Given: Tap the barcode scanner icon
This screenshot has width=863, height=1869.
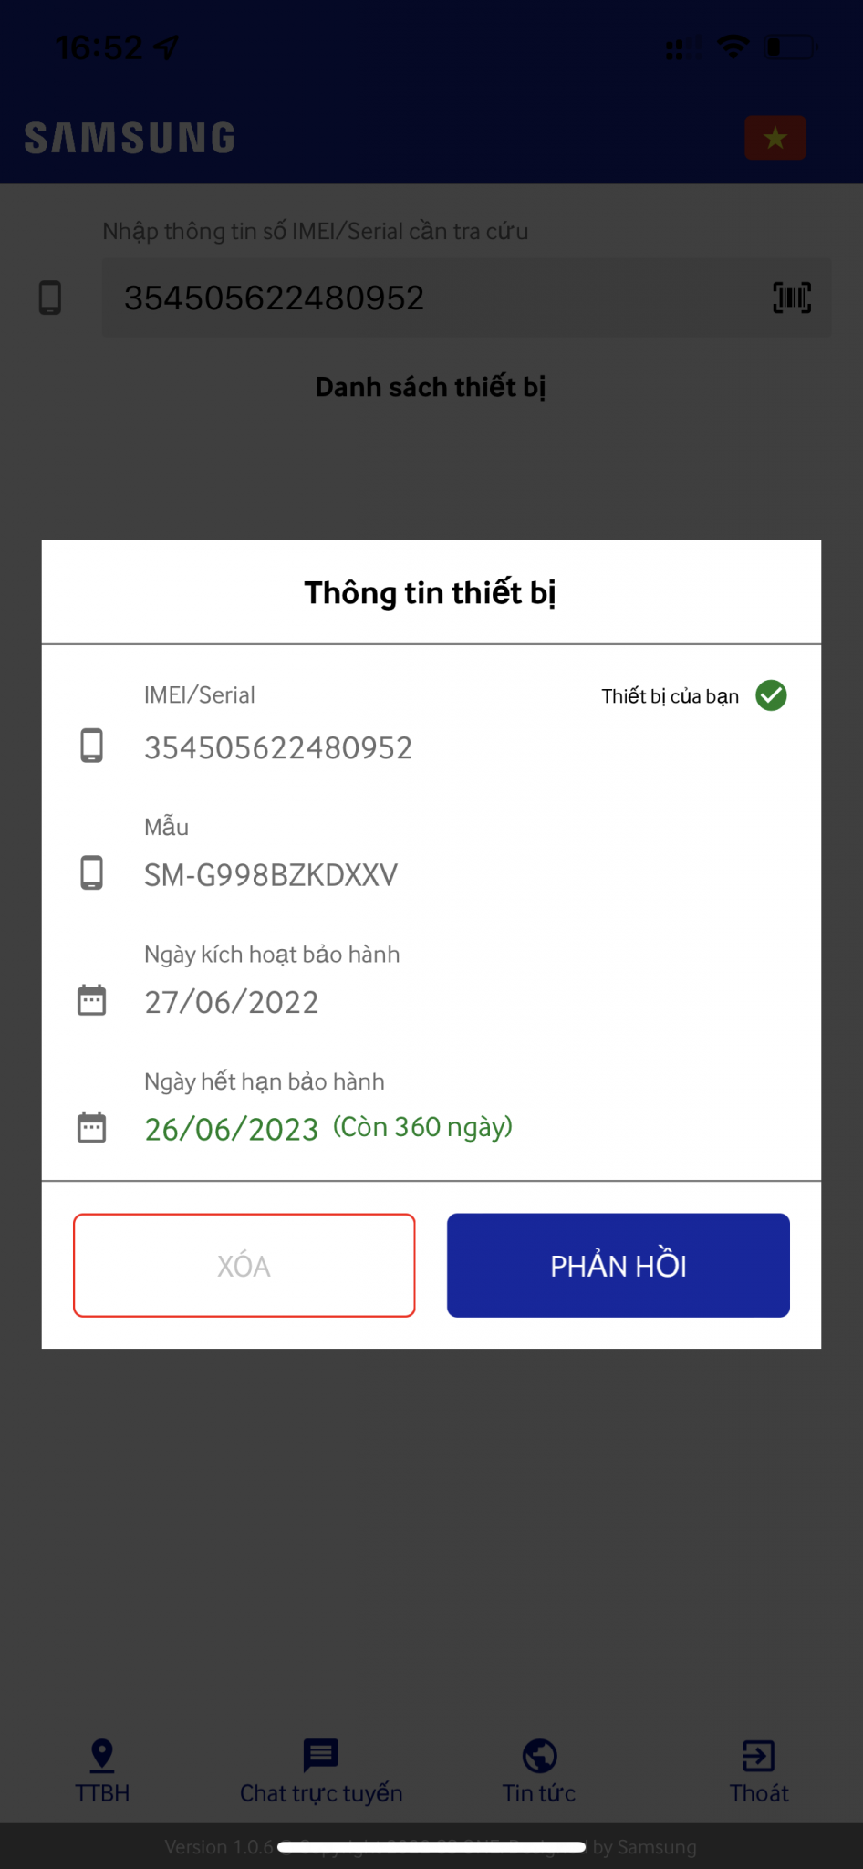Looking at the screenshot, I should [791, 298].
